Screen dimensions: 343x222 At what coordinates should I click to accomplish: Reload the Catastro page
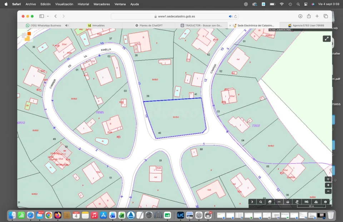pos(235,16)
